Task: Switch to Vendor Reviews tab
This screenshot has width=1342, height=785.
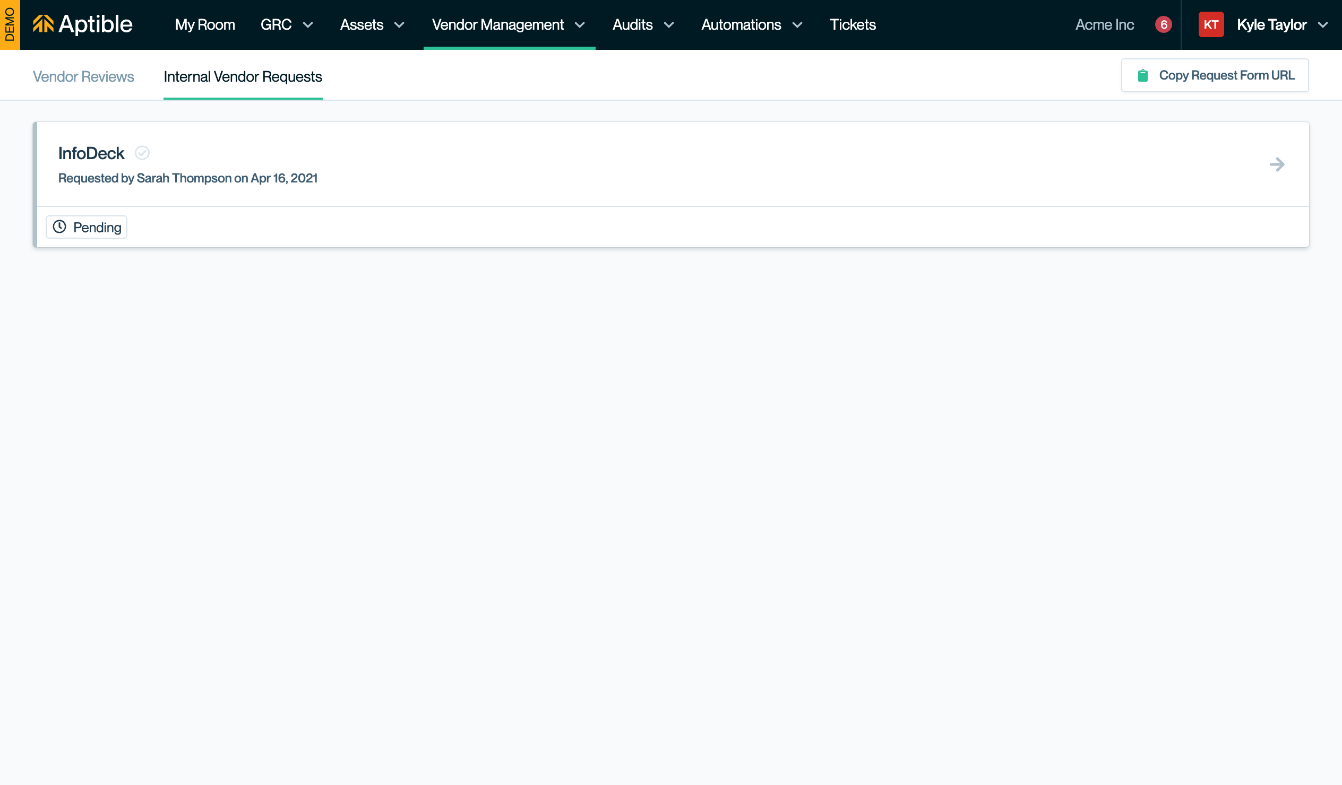Action: (83, 76)
